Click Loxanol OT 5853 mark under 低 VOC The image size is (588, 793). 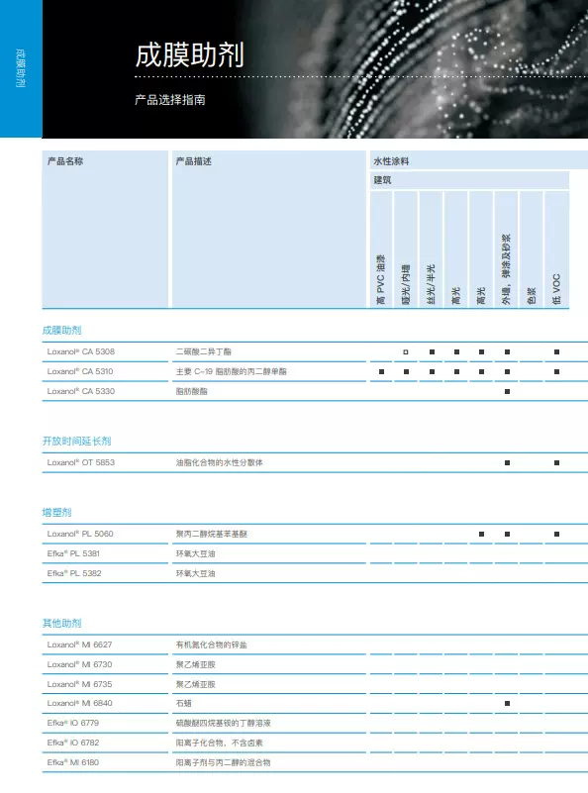click(556, 462)
